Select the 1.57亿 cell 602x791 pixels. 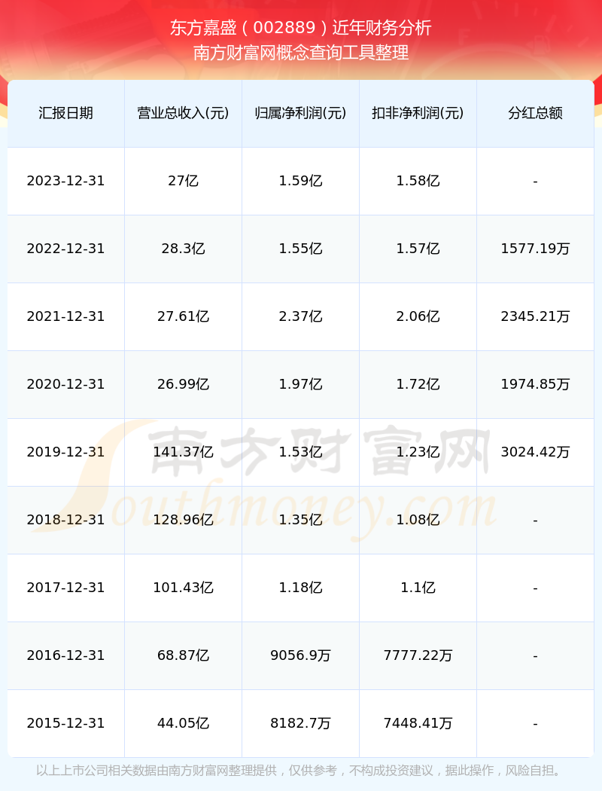[x=418, y=249]
